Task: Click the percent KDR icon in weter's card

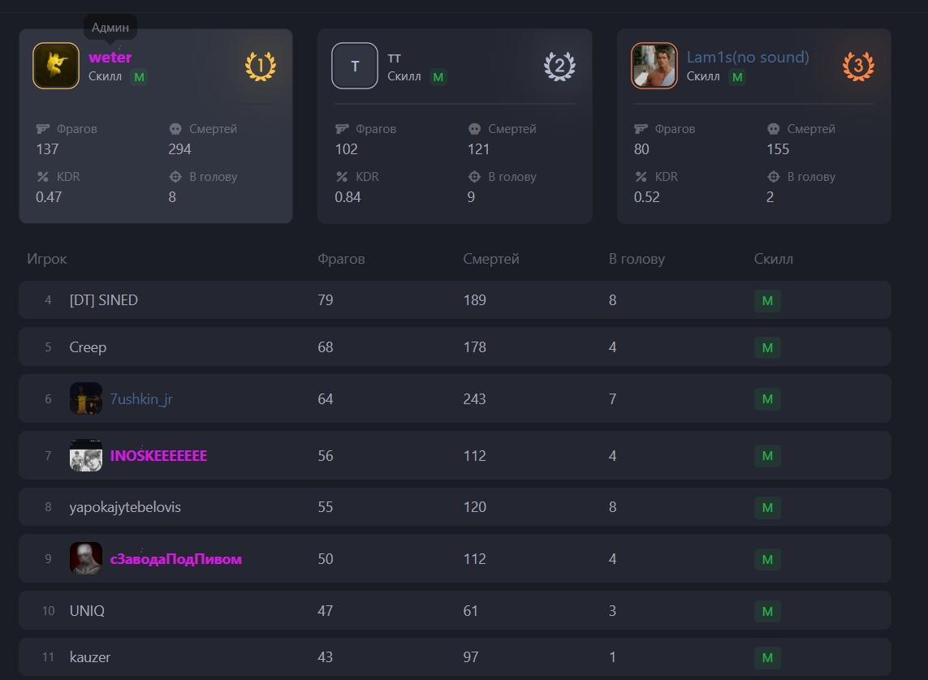Action: pos(42,177)
